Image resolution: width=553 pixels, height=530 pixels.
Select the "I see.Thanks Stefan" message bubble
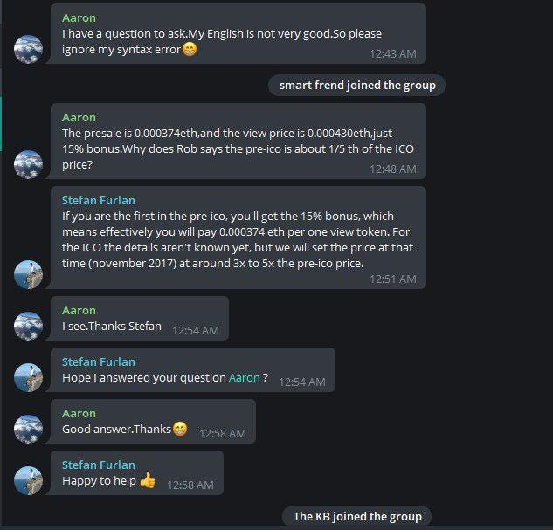point(140,319)
